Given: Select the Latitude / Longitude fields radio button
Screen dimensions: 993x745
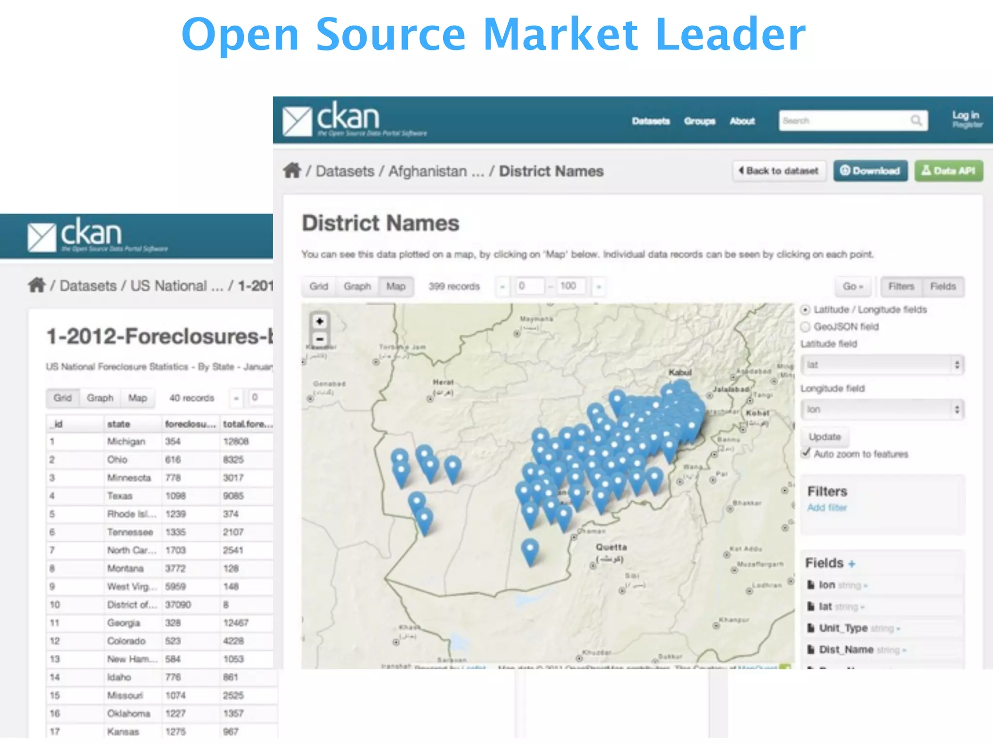Looking at the screenshot, I should point(805,309).
